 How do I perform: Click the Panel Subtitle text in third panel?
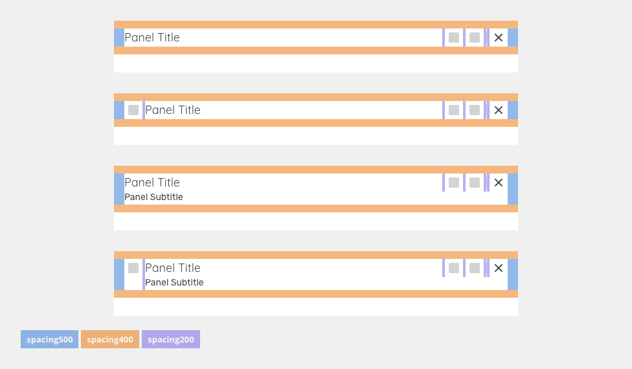pyautogui.click(x=153, y=197)
